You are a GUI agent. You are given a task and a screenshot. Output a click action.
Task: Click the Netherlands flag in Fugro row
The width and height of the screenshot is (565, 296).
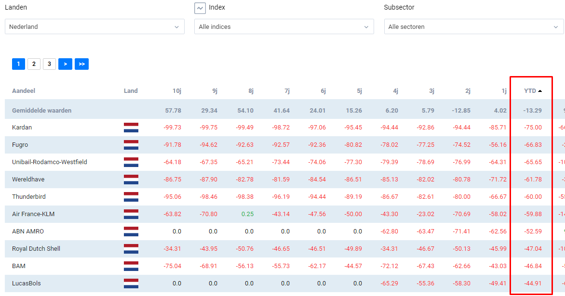coord(131,145)
